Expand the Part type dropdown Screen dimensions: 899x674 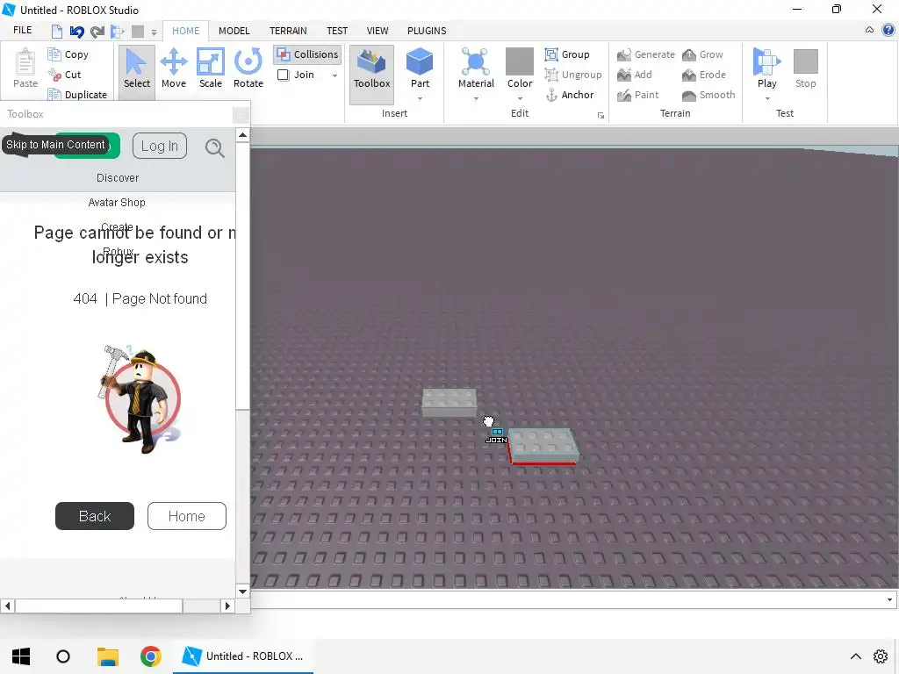point(421,98)
